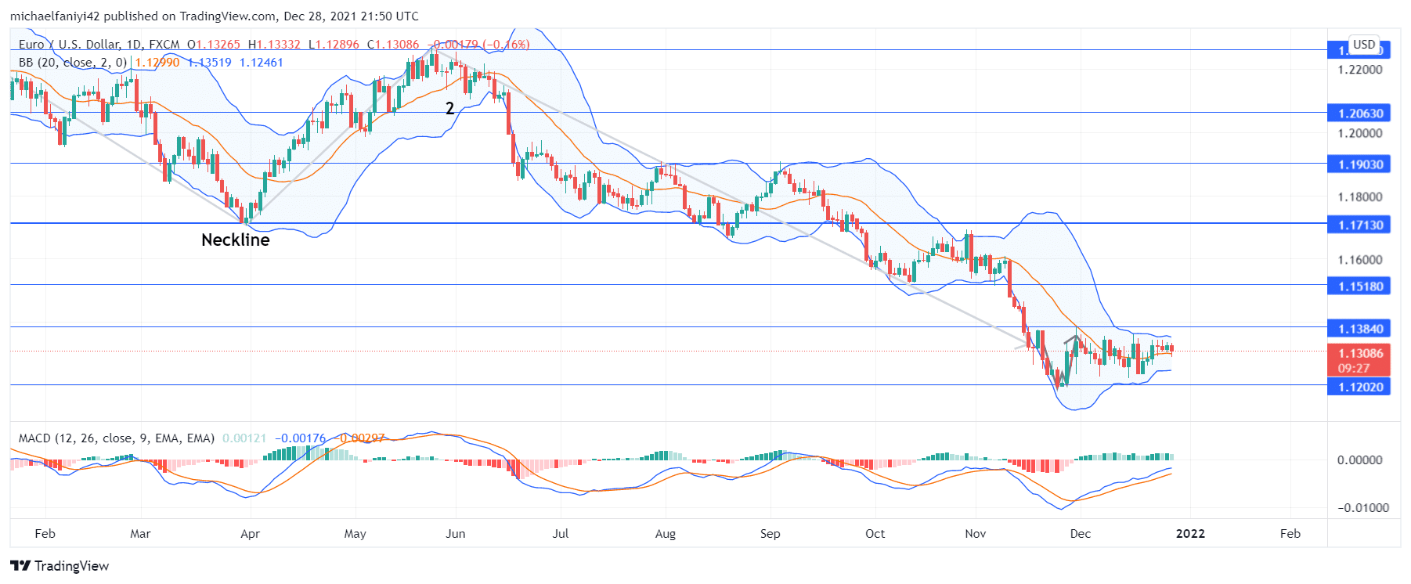This screenshot has height=584, width=1411.
Task: Click the Feb label on the time axis start
Action: (x=45, y=534)
